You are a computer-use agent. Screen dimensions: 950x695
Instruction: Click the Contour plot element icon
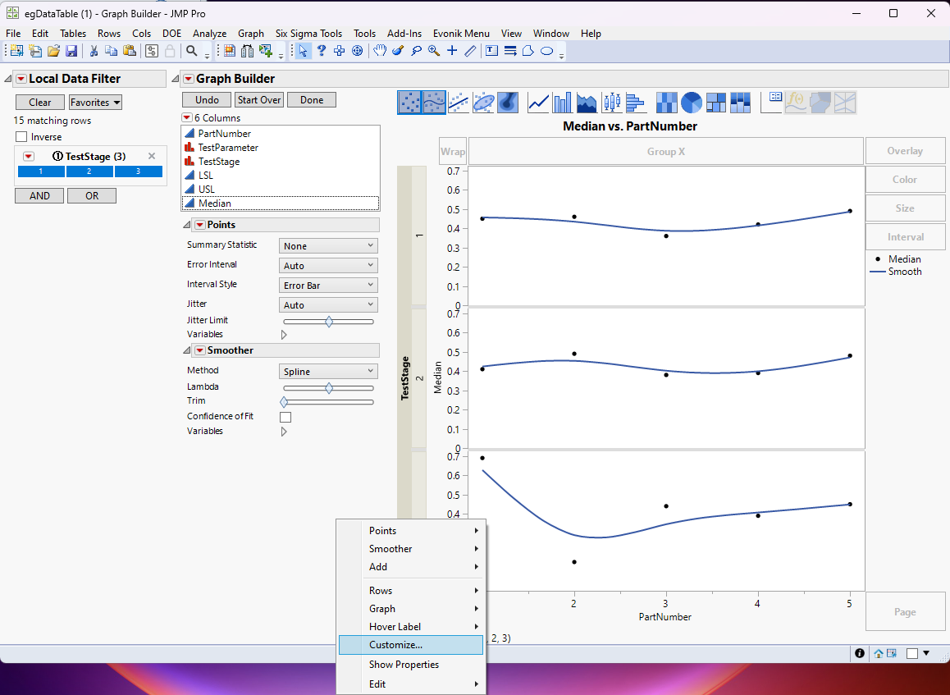[x=508, y=103]
